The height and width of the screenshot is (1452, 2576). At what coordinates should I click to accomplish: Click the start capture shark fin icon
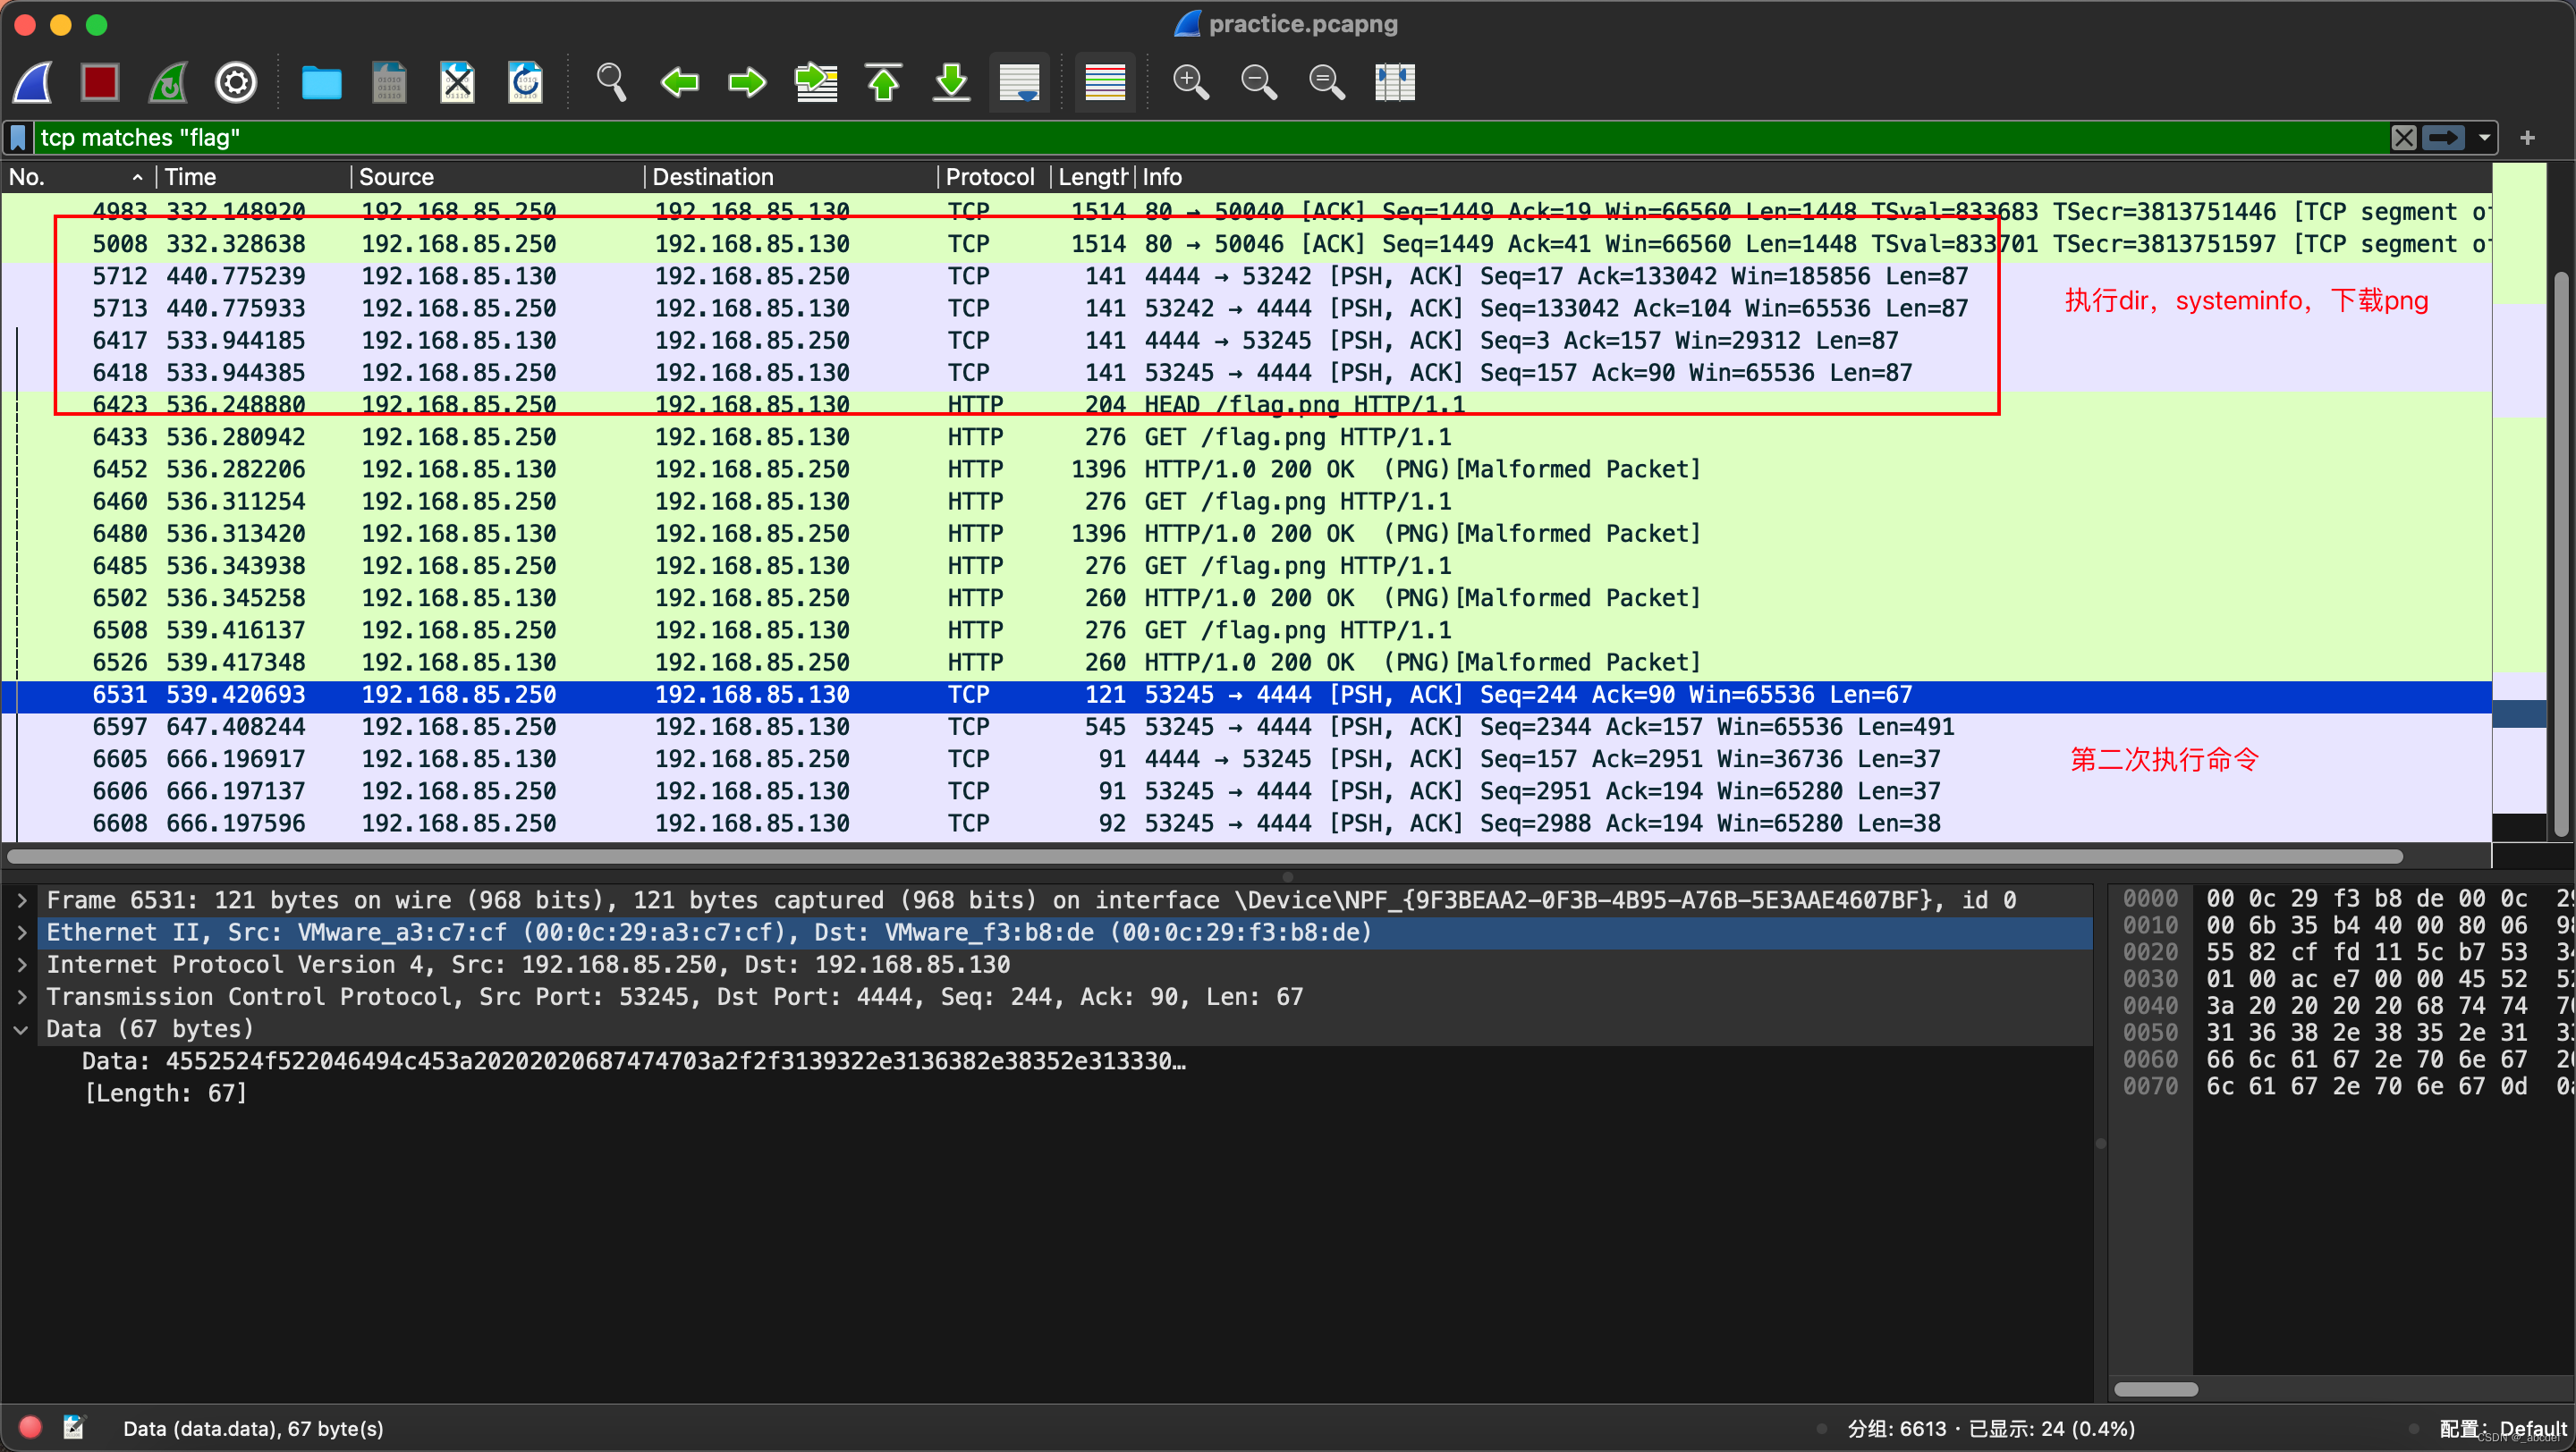33,82
